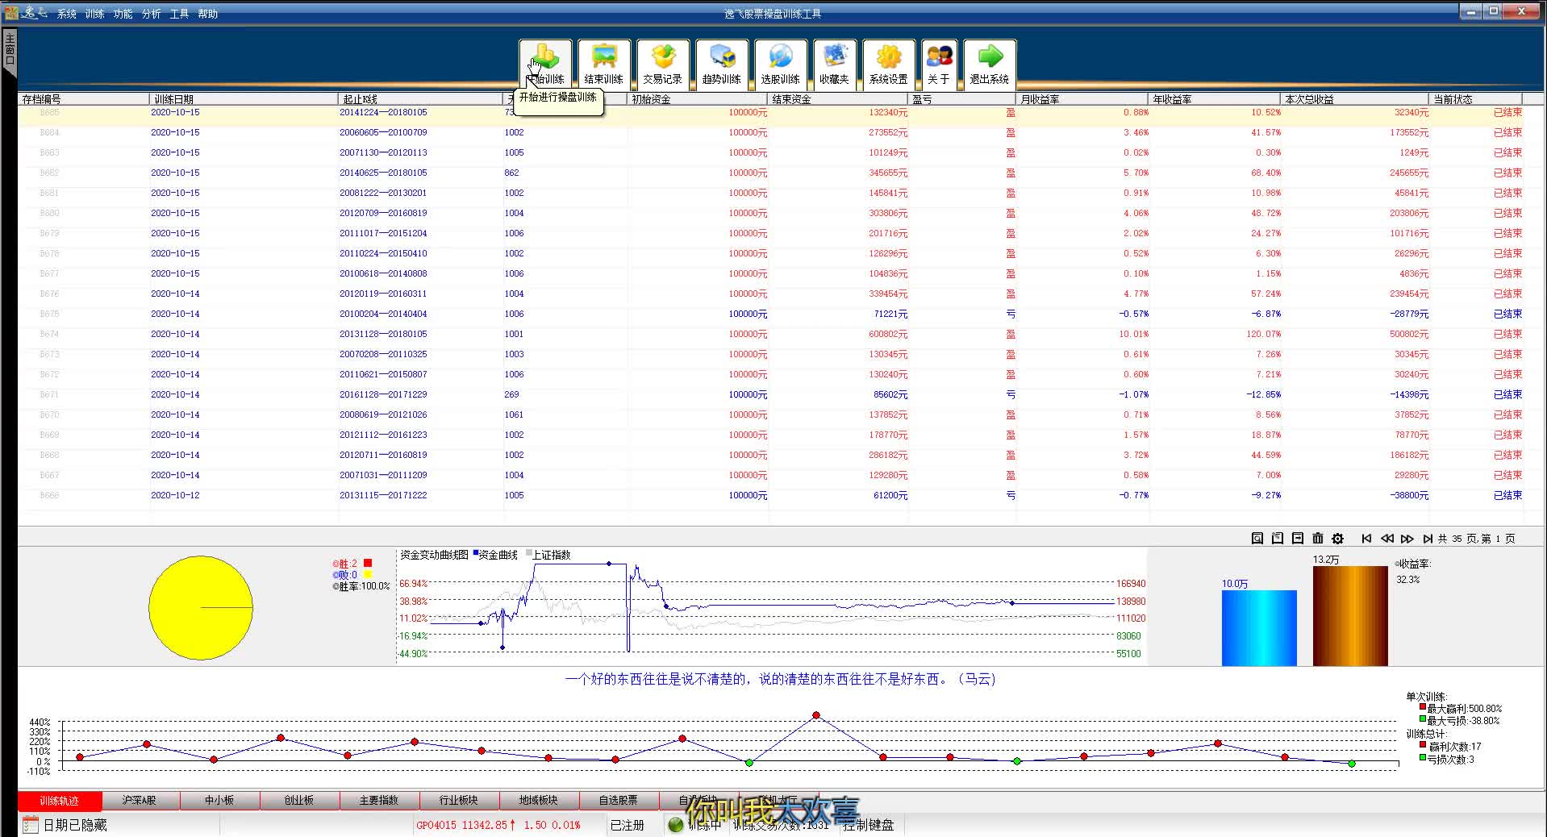Go to the first page of records

[1366, 539]
